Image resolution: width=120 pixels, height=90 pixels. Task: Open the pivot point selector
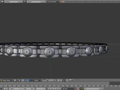[x=20, y=80]
